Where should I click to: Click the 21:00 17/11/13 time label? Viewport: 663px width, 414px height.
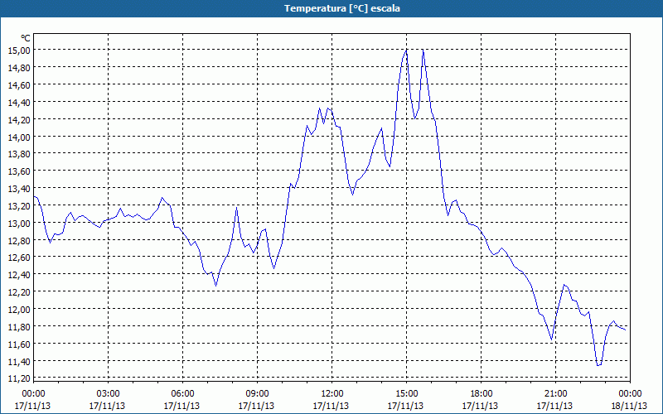(555, 400)
